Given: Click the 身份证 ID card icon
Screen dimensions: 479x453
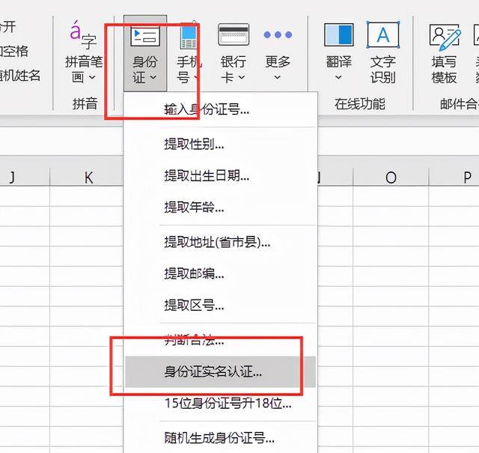Looking at the screenshot, I should pos(145,36).
